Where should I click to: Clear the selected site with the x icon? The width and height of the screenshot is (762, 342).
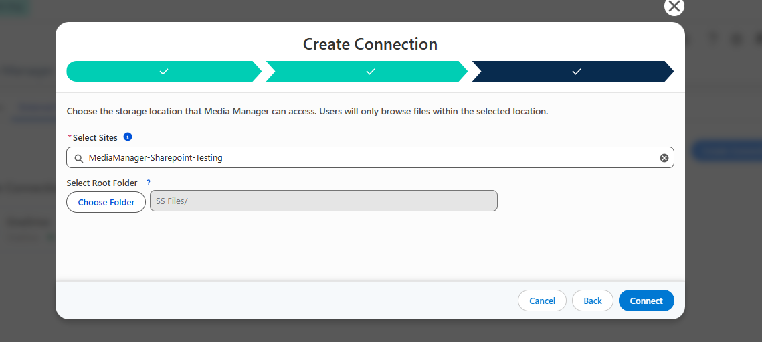[664, 158]
